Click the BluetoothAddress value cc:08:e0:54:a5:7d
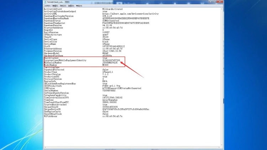This screenshot has height=150, width=267. 112,28
